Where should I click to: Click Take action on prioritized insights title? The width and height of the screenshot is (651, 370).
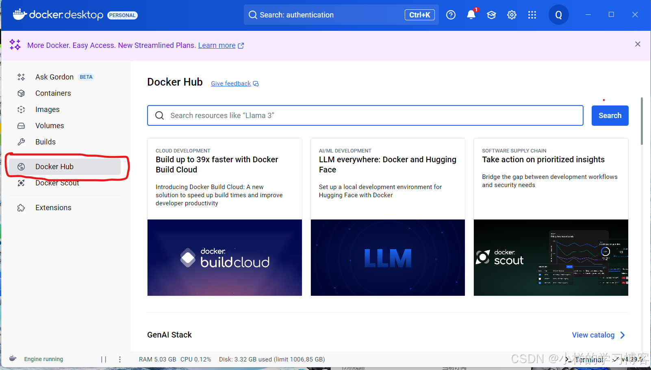(543, 160)
